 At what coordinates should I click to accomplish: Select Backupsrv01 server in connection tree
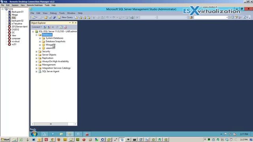[17, 12]
